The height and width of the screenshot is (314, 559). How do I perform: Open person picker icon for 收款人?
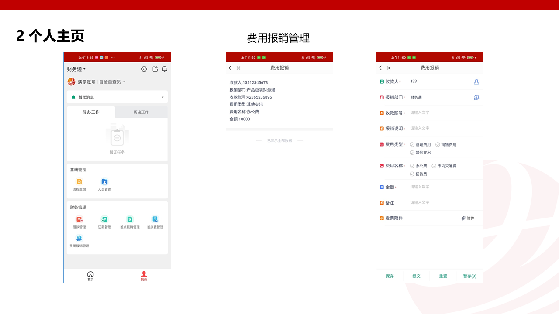(x=476, y=82)
